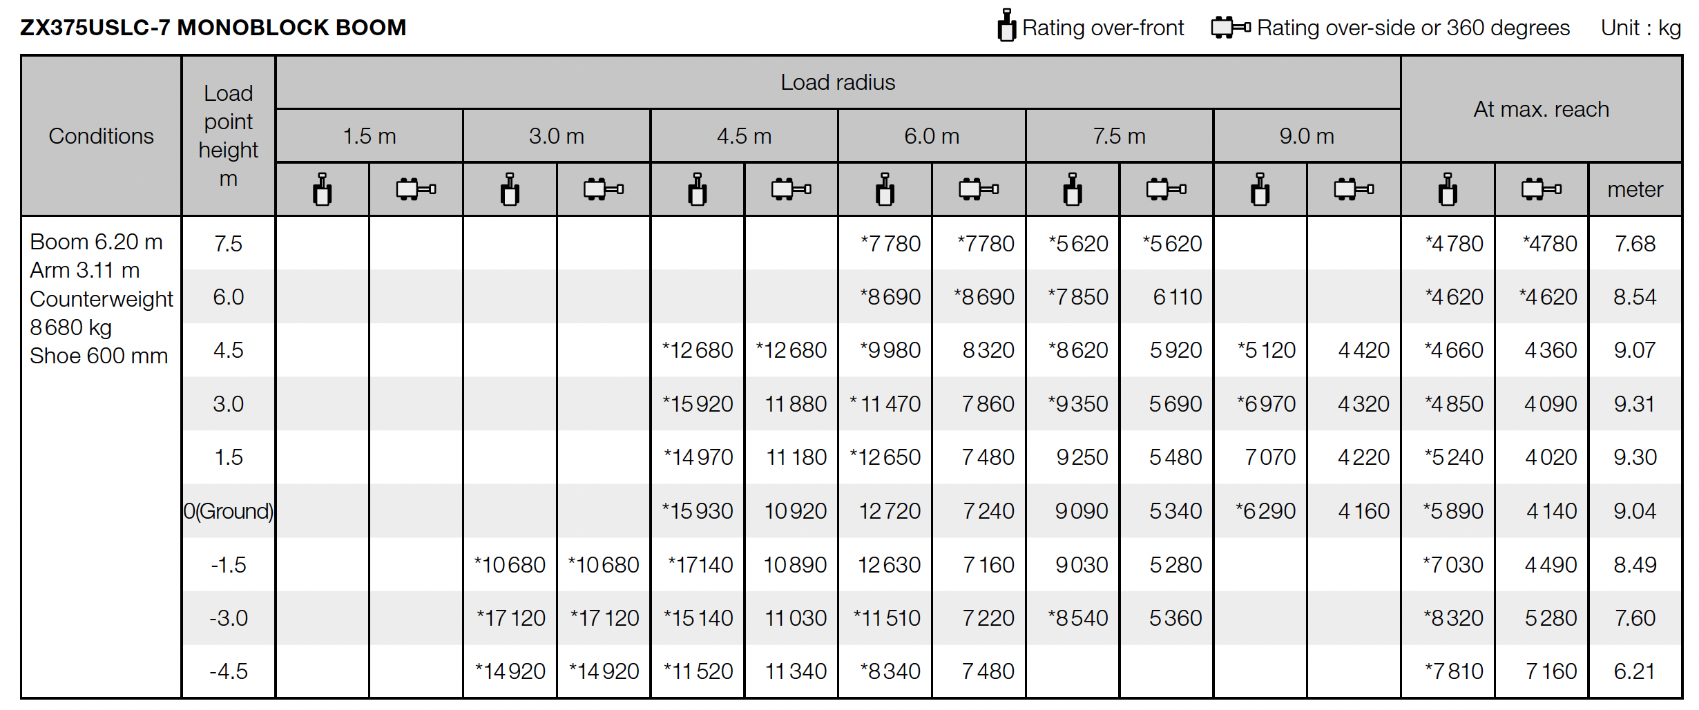Click the over-front icon under 3.0 m radius
The height and width of the screenshot is (710, 1699).
[x=510, y=189]
